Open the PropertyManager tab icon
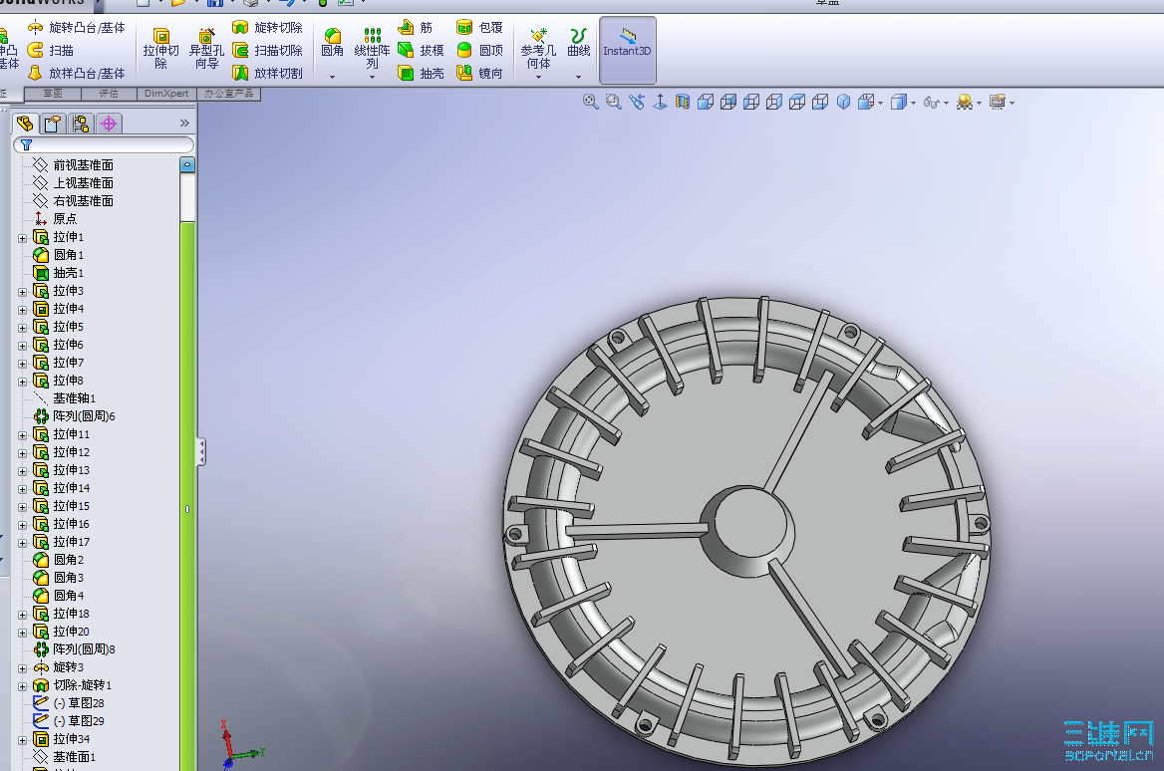 click(x=53, y=124)
